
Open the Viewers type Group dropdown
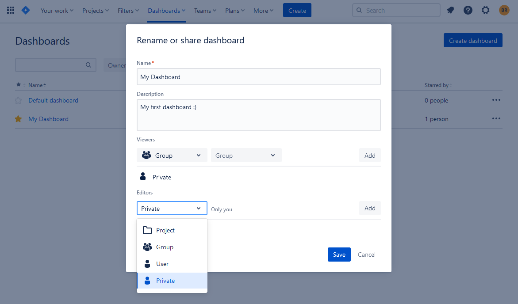click(172, 155)
